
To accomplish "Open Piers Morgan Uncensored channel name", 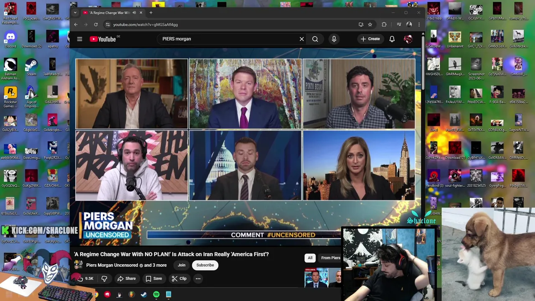I will tap(112, 265).
